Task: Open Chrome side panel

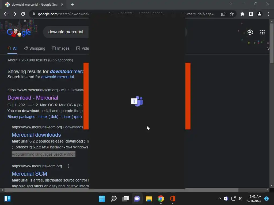Action: click(251, 14)
